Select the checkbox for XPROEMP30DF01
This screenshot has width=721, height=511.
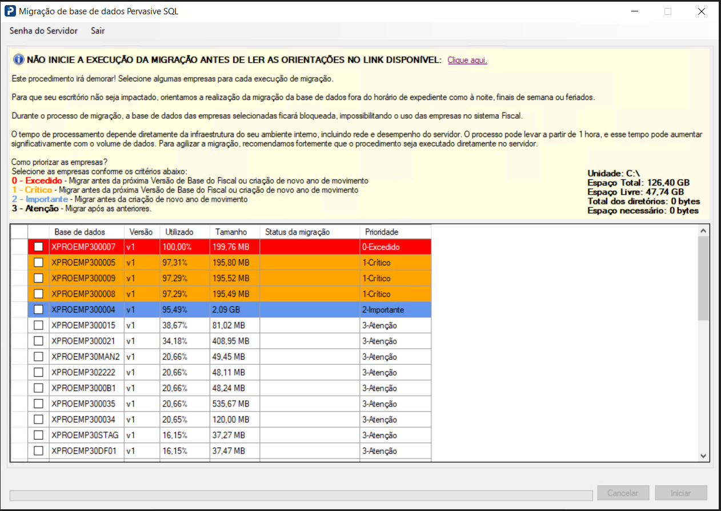coord(38,451)
